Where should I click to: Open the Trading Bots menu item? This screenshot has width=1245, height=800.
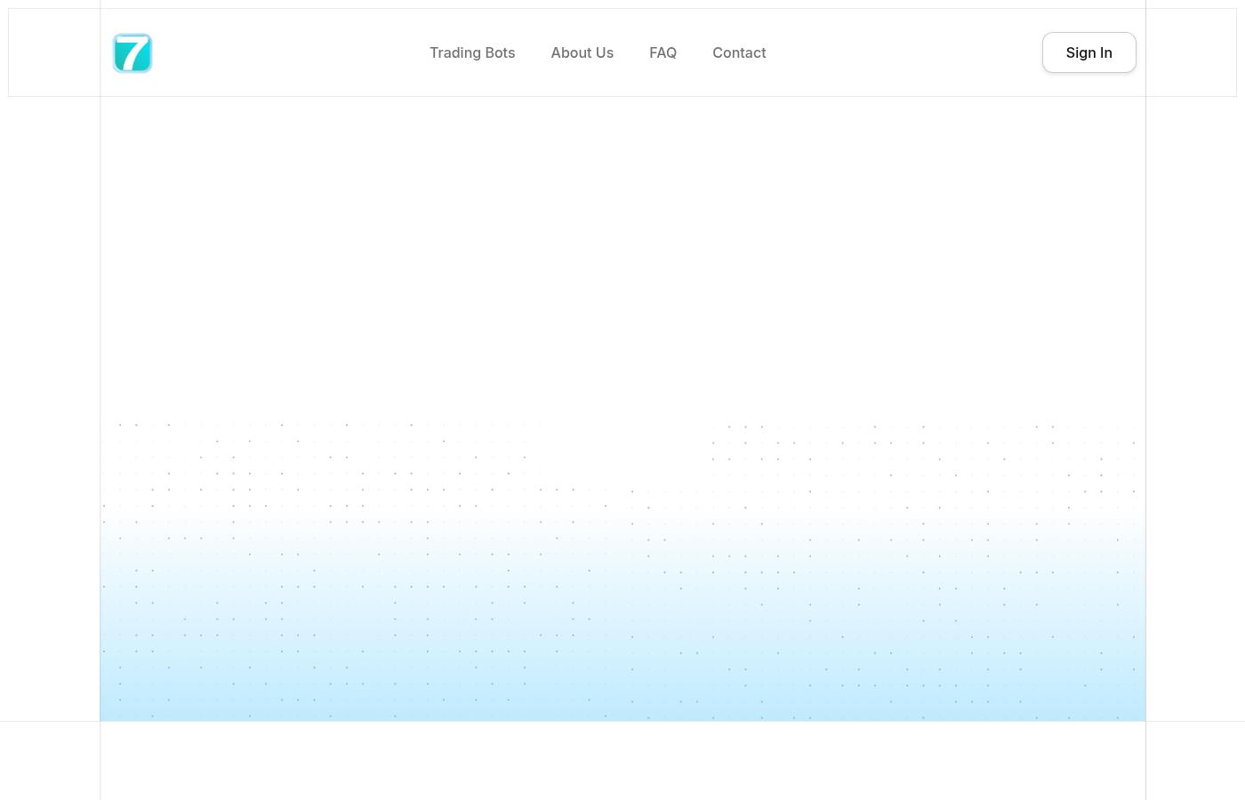click(x=472, y=52)
